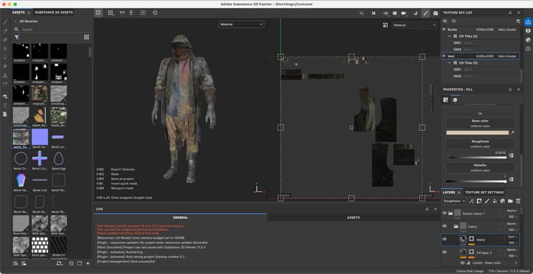Click the add folder icon in layers toolbar
The width and height of the screenshot is (533, 274).
pyautogui.click(x=510, y=201)
